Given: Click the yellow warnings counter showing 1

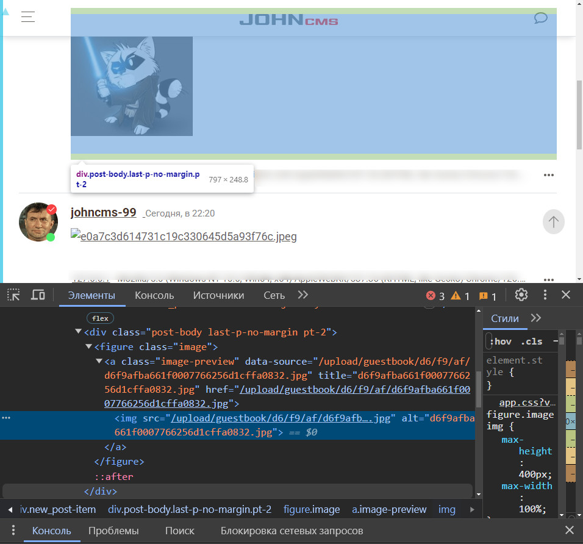Looking at the screenshot, I should click(x=460, y=296).
